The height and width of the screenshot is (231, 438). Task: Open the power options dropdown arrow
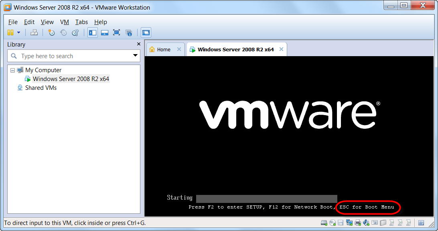pos(19,32)
